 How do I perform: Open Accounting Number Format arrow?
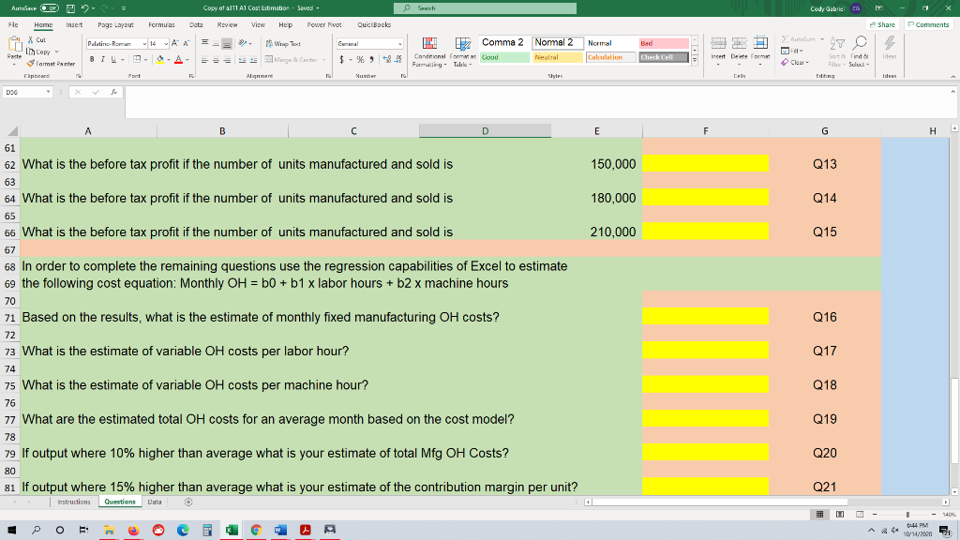pyautogui.click(x=351, y=59)
